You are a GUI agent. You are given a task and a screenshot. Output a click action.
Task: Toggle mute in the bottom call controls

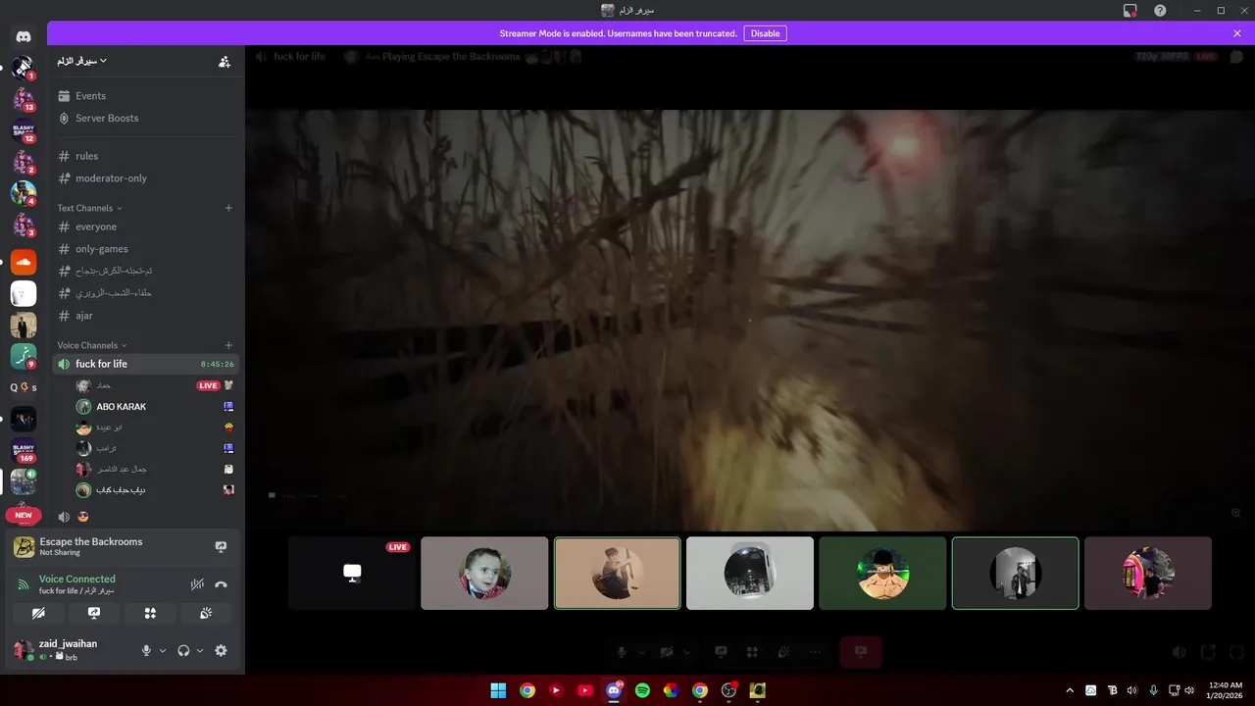click(622, 652)
